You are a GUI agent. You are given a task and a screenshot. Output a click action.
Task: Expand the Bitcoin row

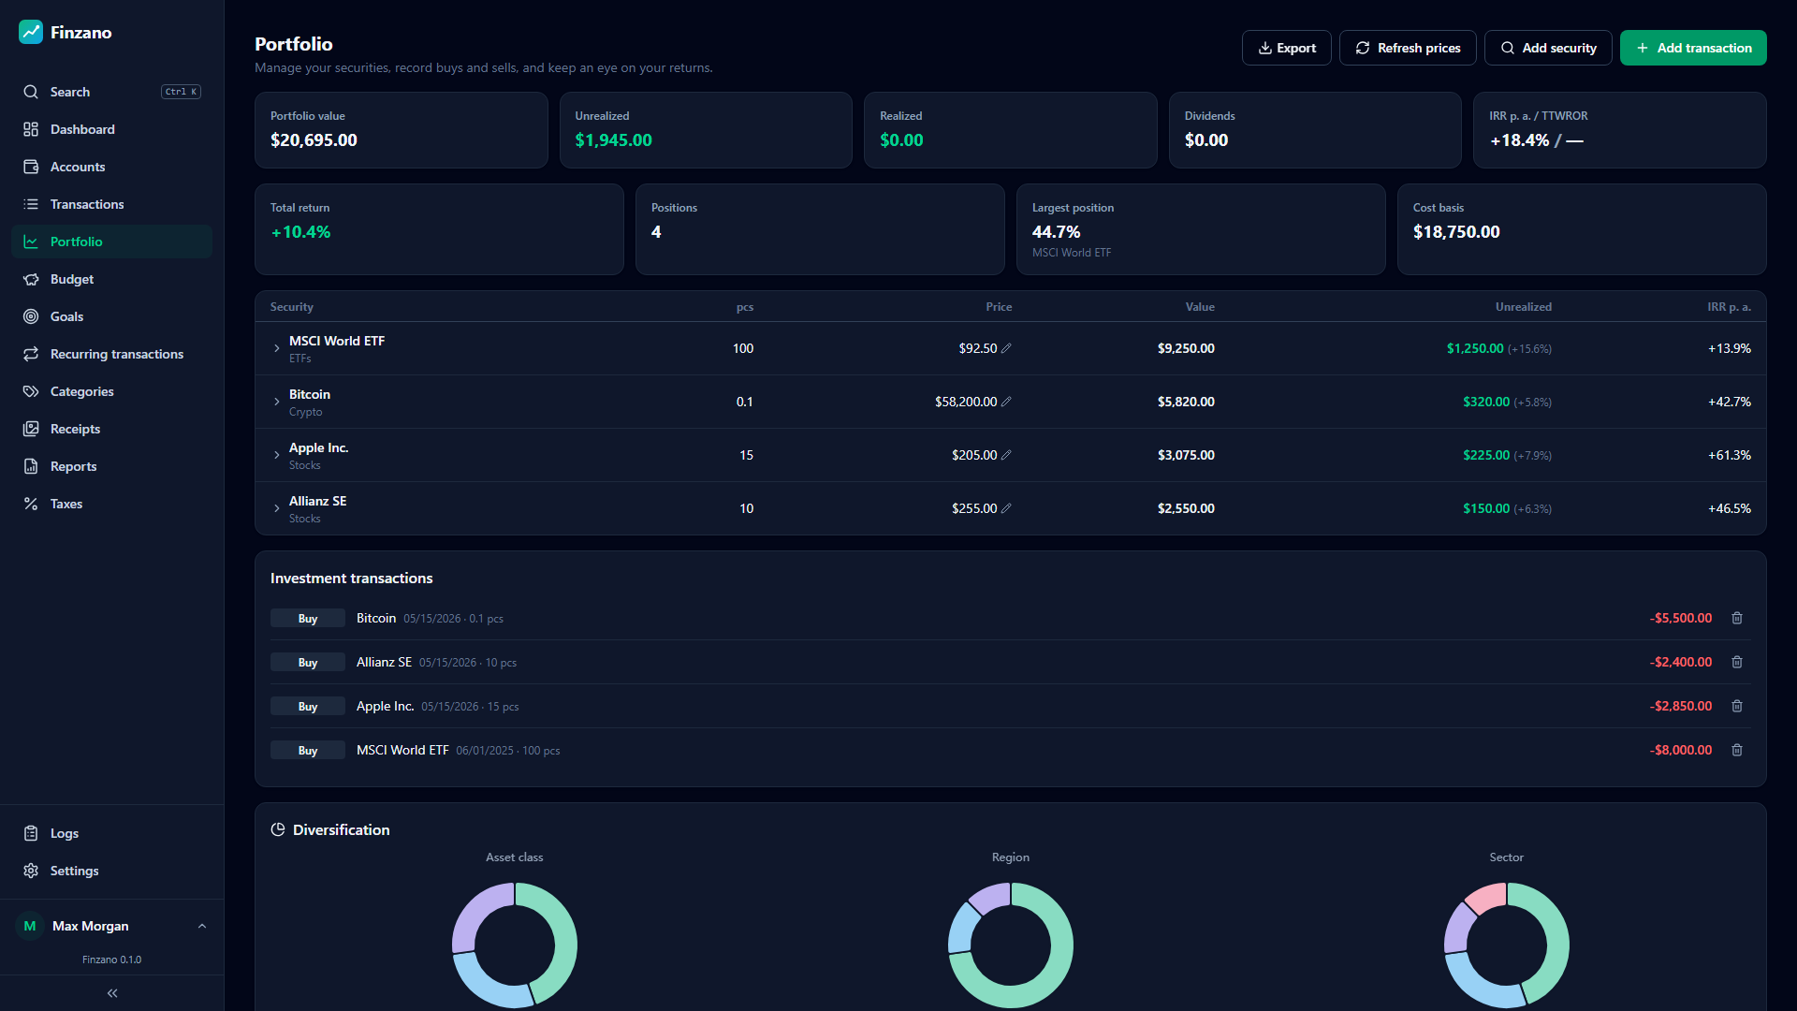[277, 402]
